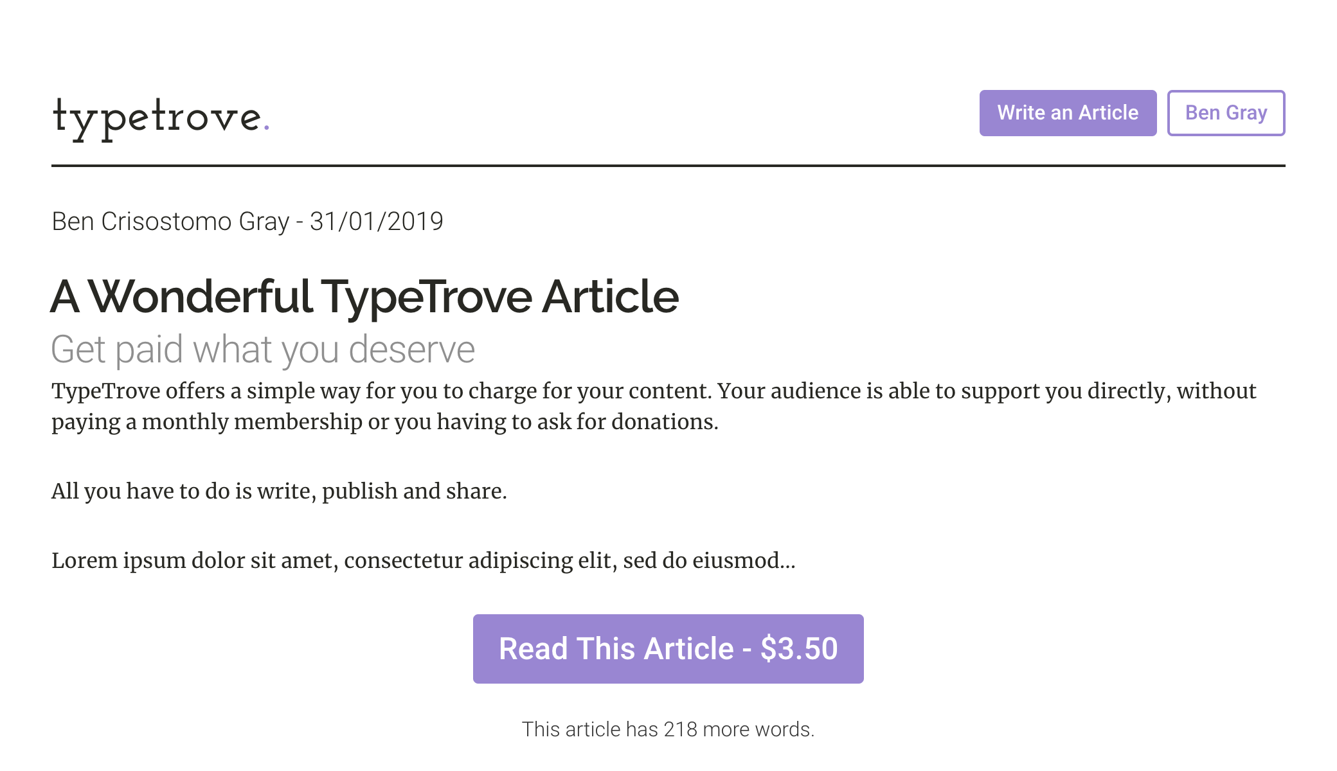Click the horizontal divider line under the header
Viewport: 1337px width, 771px height.
(x=668, y=166)
